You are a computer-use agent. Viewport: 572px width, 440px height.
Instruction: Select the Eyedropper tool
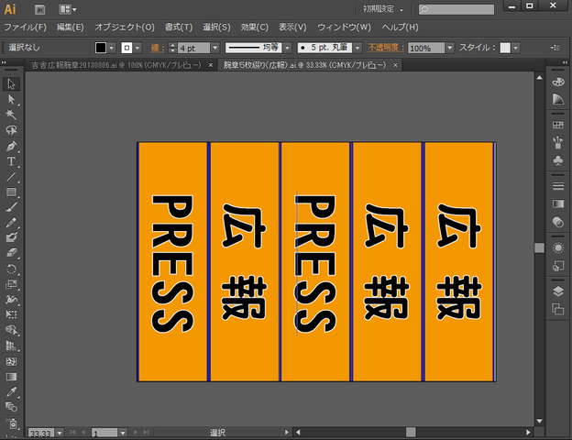(11, 392)
